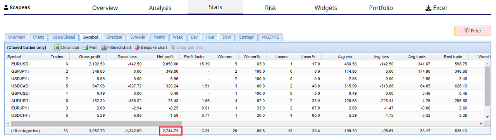Open the Risk main navigation tab

(270, 8)
